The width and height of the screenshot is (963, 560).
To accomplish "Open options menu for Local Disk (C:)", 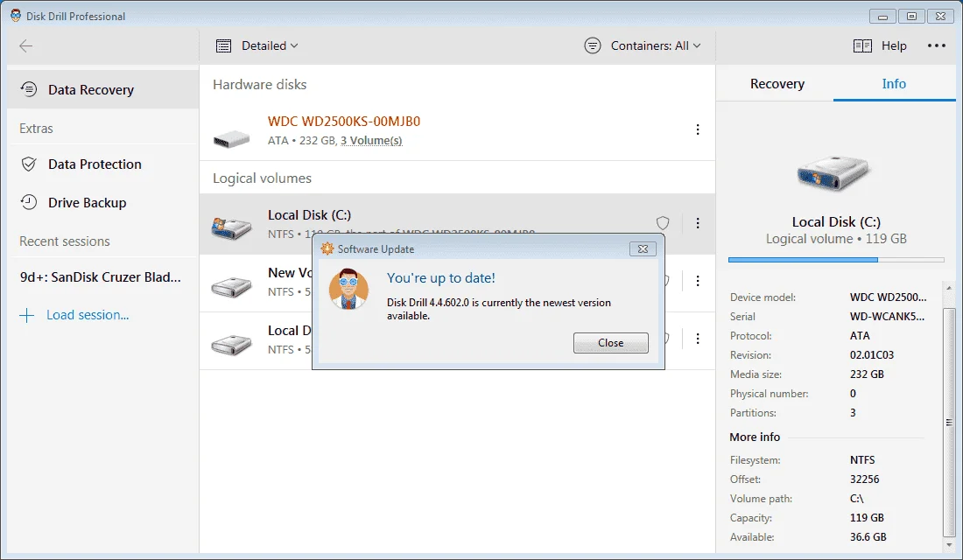I will coord(698,223).
